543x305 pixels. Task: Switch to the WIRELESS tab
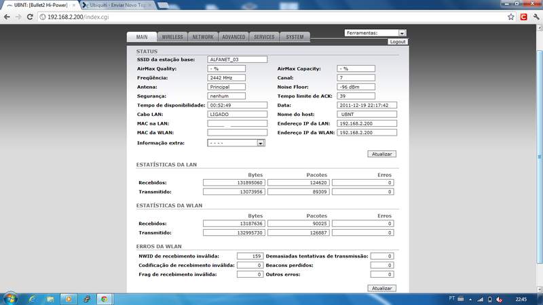172,37
